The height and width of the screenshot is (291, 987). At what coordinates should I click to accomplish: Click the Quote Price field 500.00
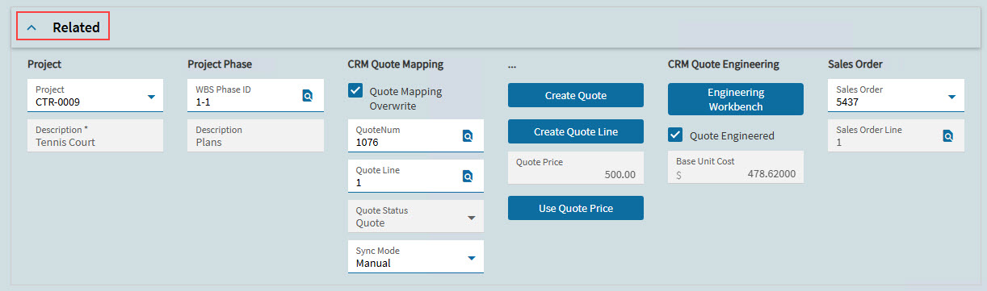(x=576, y=168)
